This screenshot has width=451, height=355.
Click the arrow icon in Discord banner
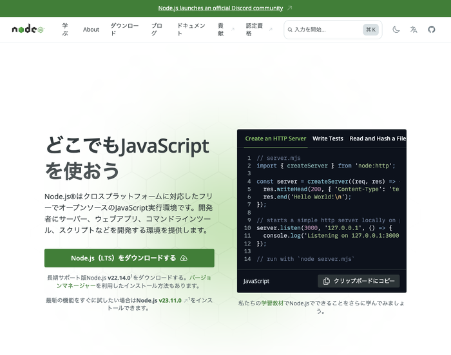pos(289,8)
